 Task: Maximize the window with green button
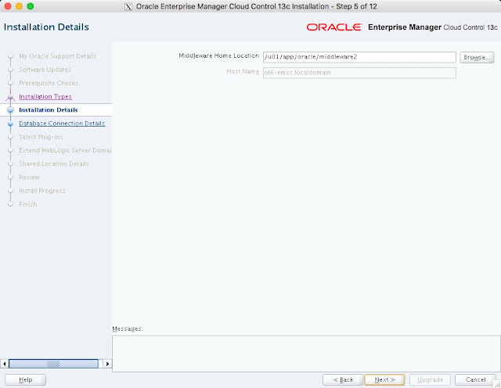(31, 6)
